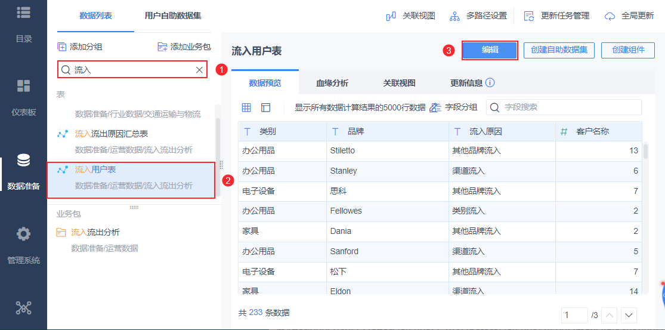This screenshot has width=665, height=330.
Task: Go to previous page with up chevron
Action: [610, 315]
